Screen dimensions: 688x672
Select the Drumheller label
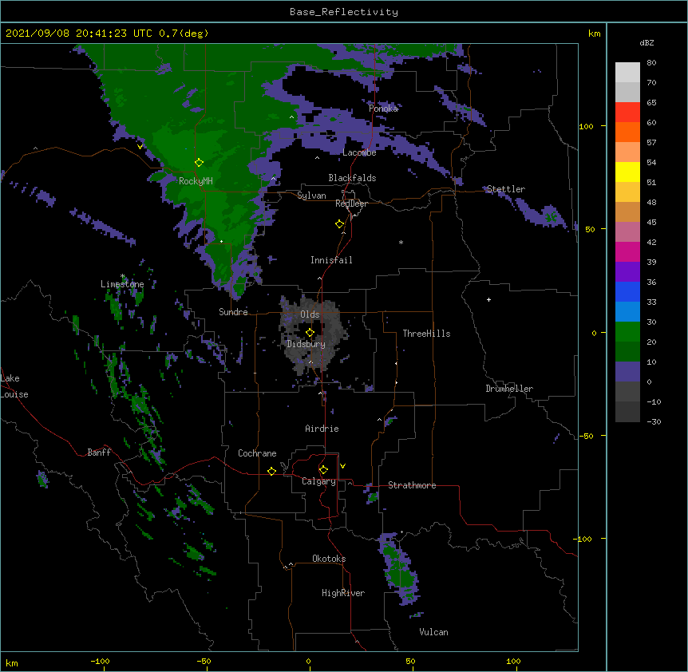point(509,389)
